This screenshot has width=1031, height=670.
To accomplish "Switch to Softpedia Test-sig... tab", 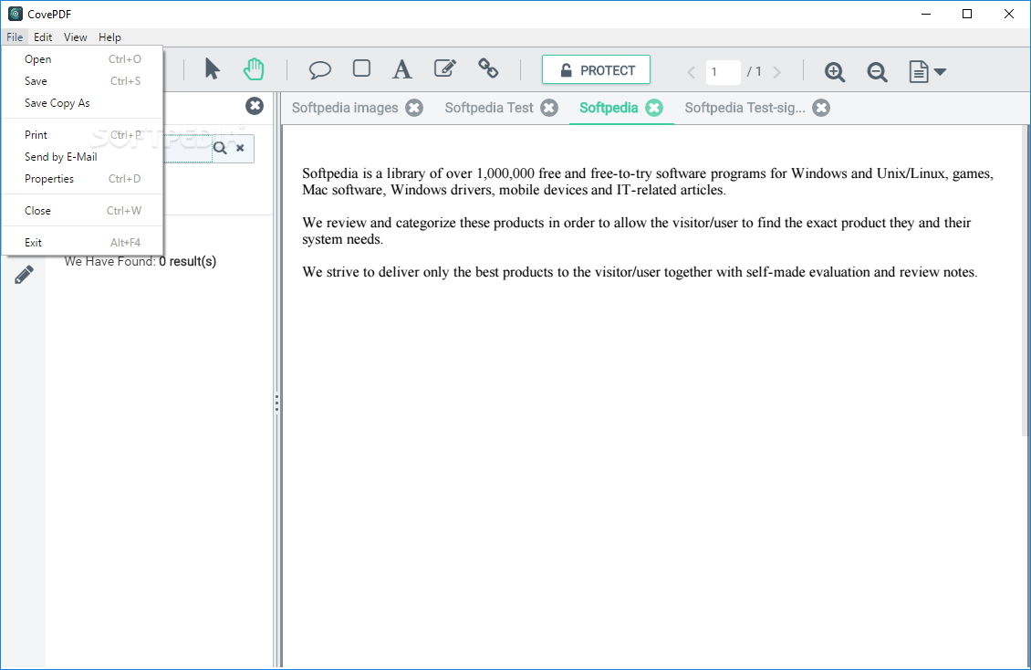I will (745, 108).
